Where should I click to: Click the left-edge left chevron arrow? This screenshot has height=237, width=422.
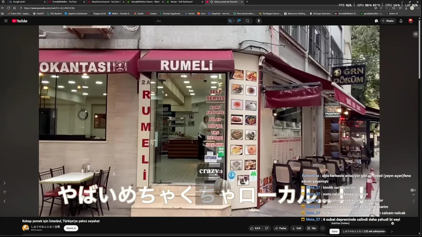tap(4, 201)
